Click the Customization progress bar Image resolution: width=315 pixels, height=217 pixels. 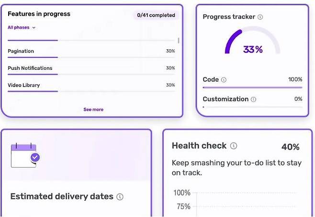[252, 107]
